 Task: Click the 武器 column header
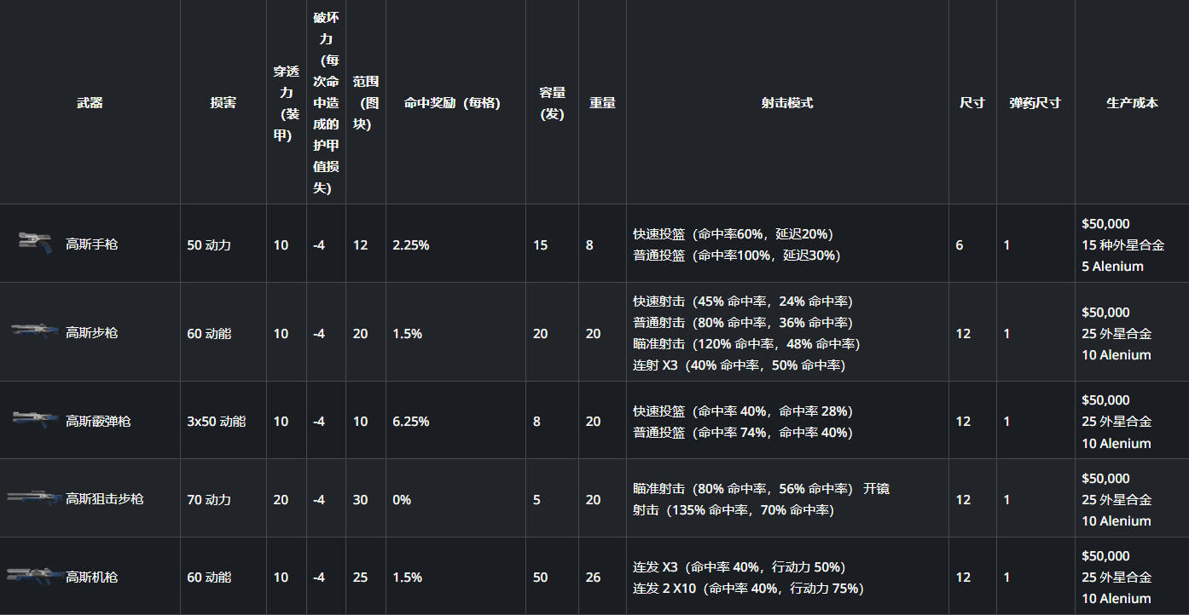pos(90,103)
